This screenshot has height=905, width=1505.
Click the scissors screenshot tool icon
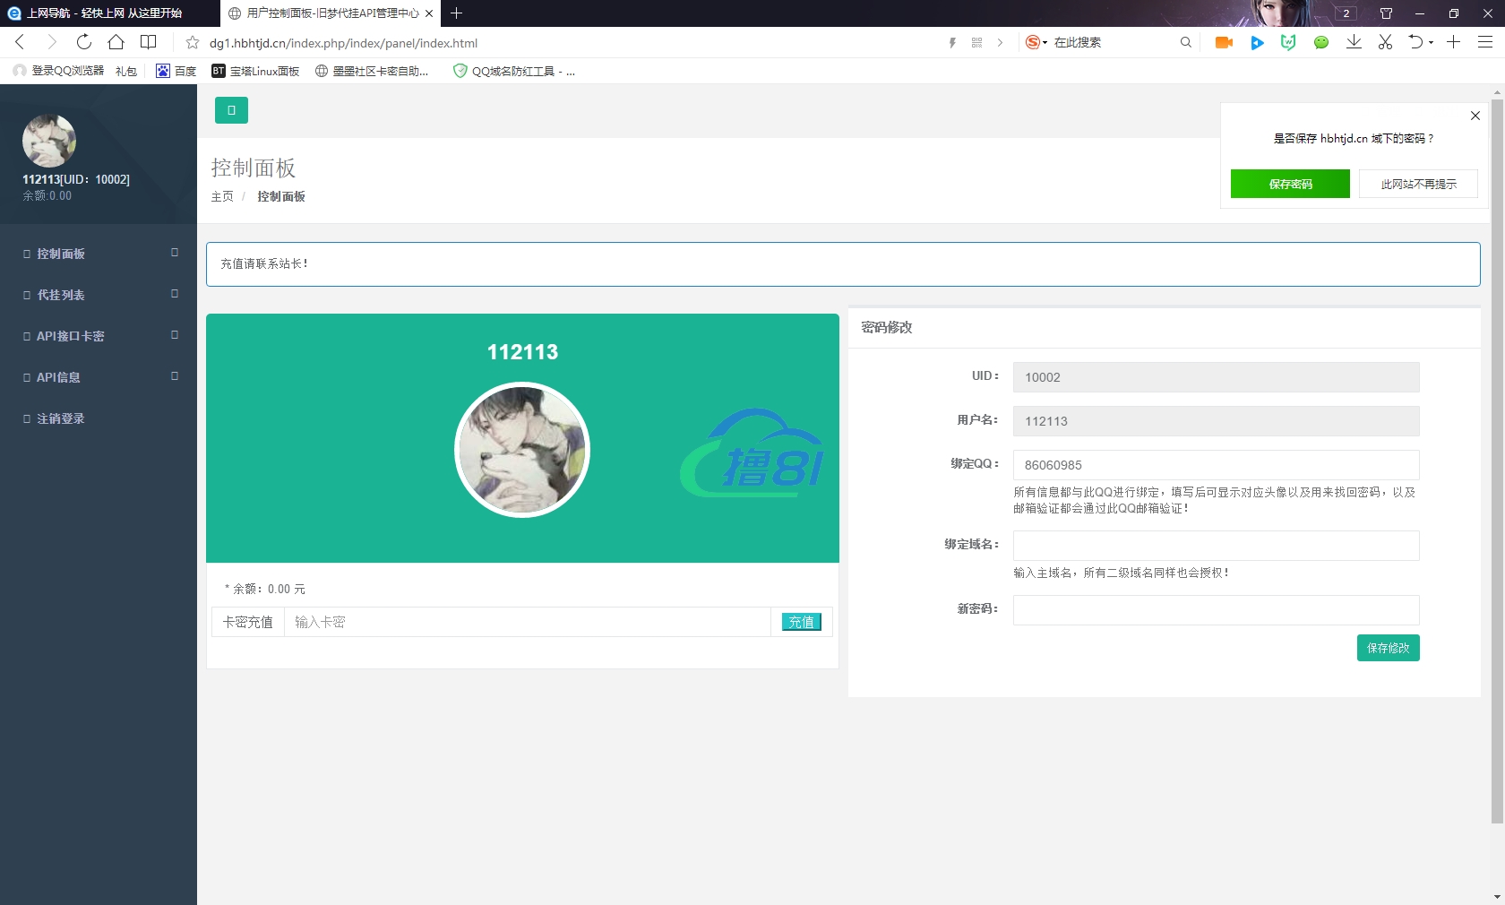[1385, 42]
